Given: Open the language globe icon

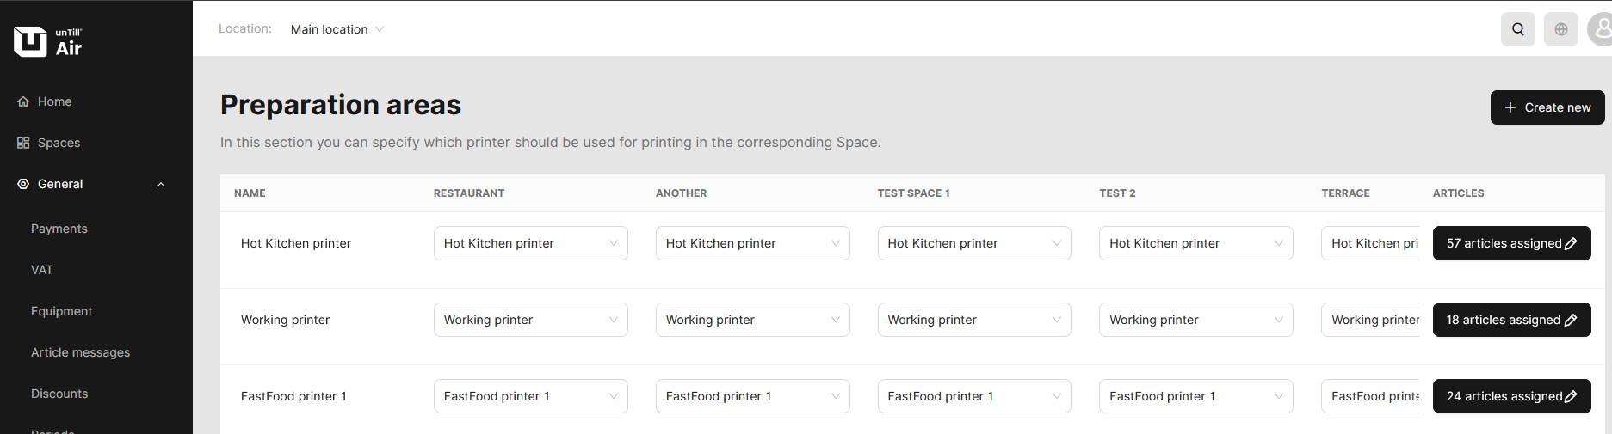Looking at the screenshot, I should (1560, 29).
